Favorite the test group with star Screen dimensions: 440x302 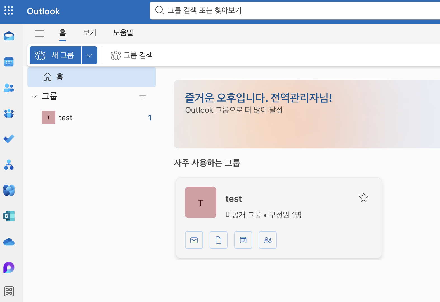pos(363,198)
